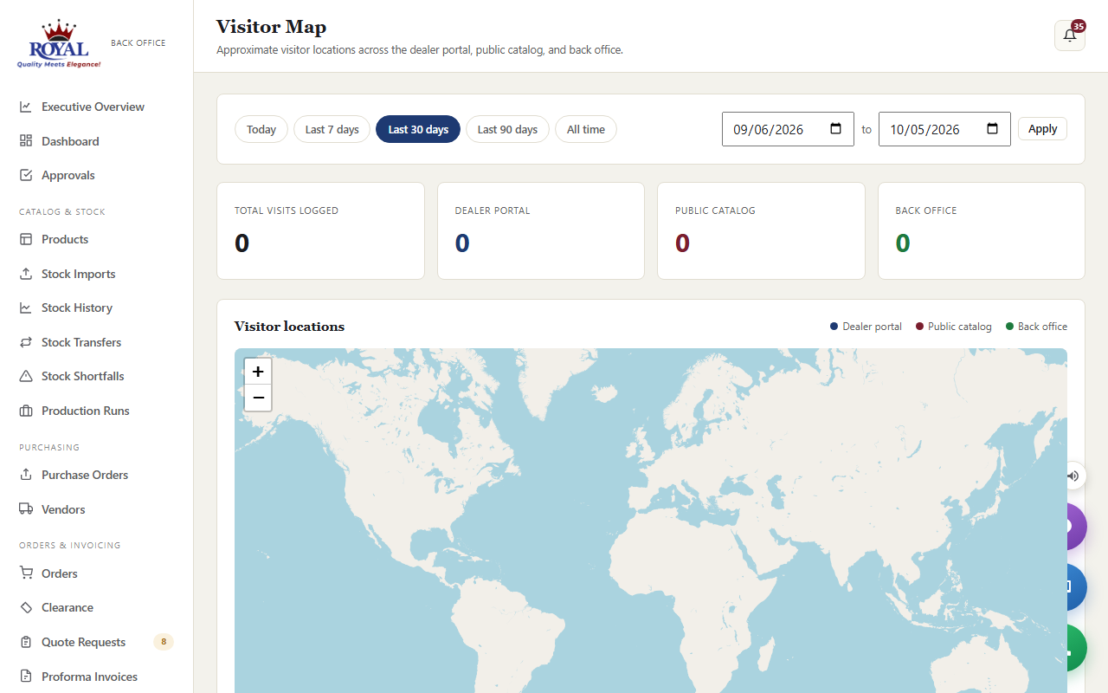Viewport: 1108px width, 693px height.
Task: Click the start date field 09/06/2026
Action: tap(788, 129)
